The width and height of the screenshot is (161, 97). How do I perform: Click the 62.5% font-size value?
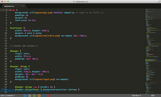pyautogui.click(x=31, y=20)
